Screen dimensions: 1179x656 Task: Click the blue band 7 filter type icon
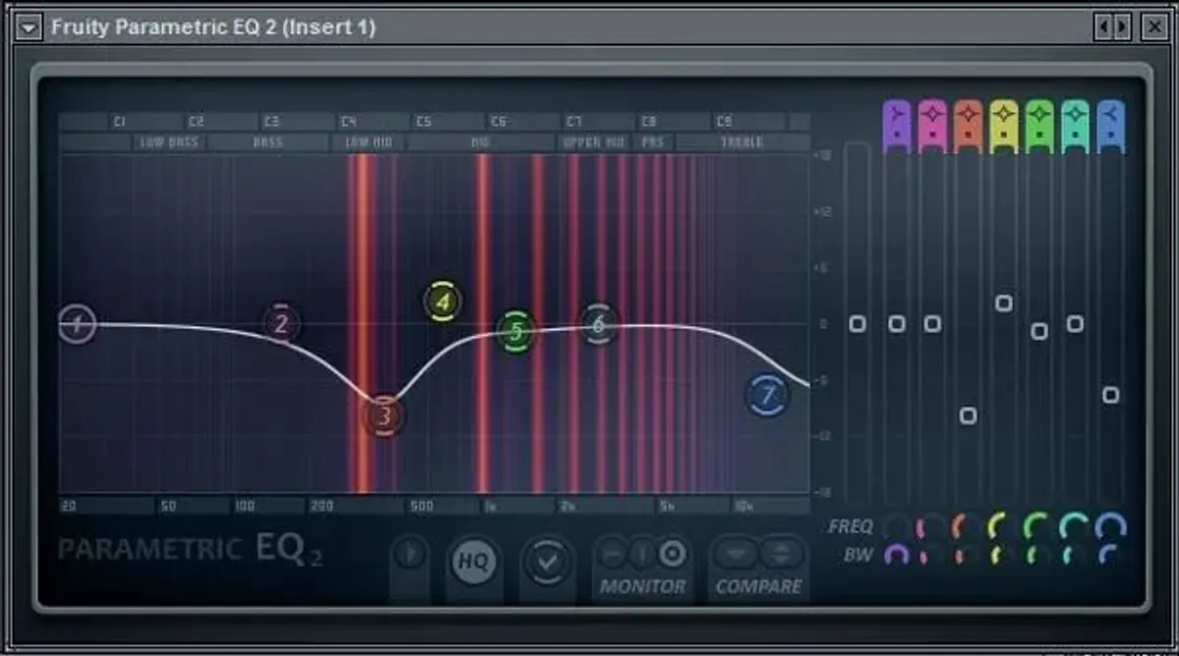pyautogui.click(x=1110, y=121)
